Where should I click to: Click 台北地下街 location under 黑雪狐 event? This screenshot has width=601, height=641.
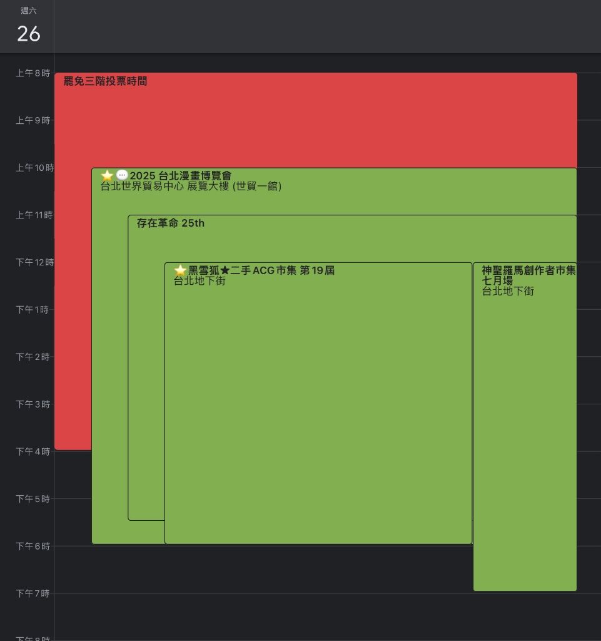click(199, 281)
